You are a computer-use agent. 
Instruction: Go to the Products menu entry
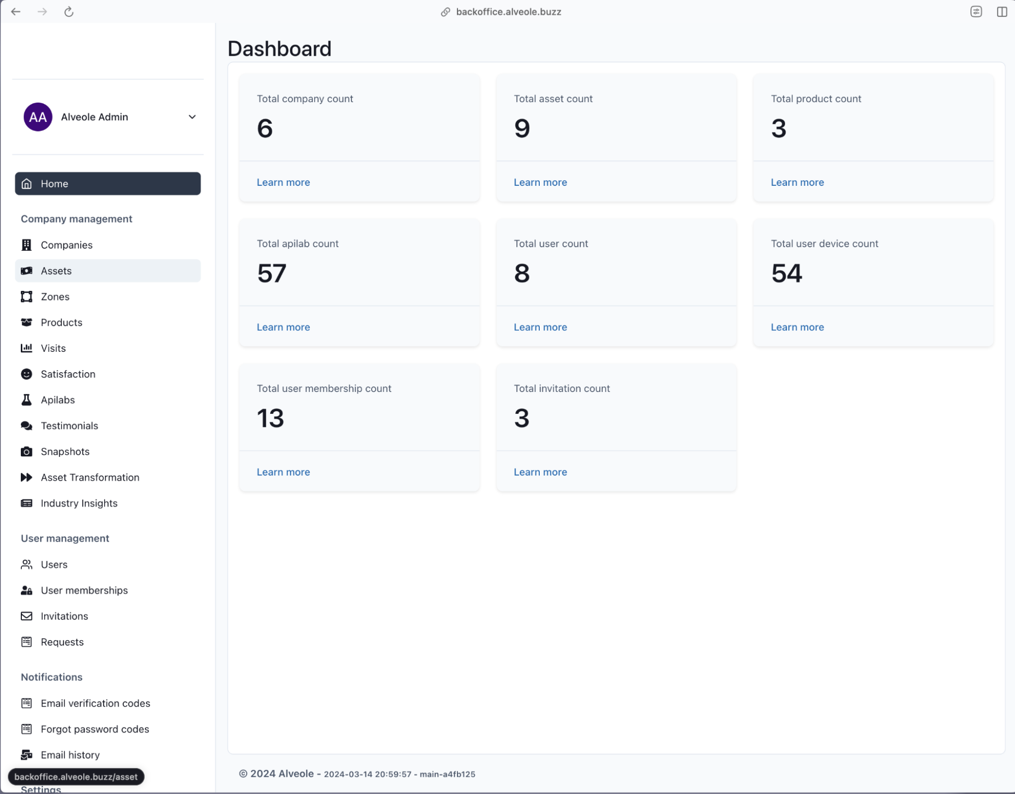(x=61, y=322)
